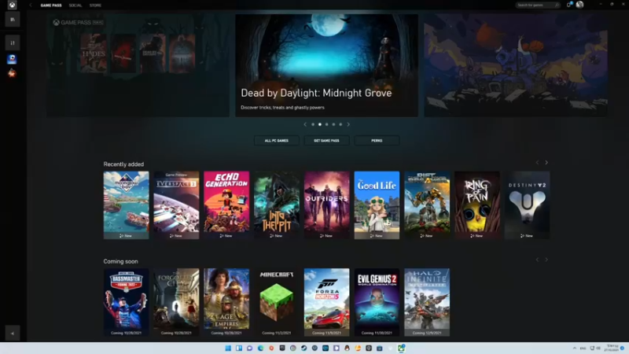Page Coming soon row to the left

point(537,260)
